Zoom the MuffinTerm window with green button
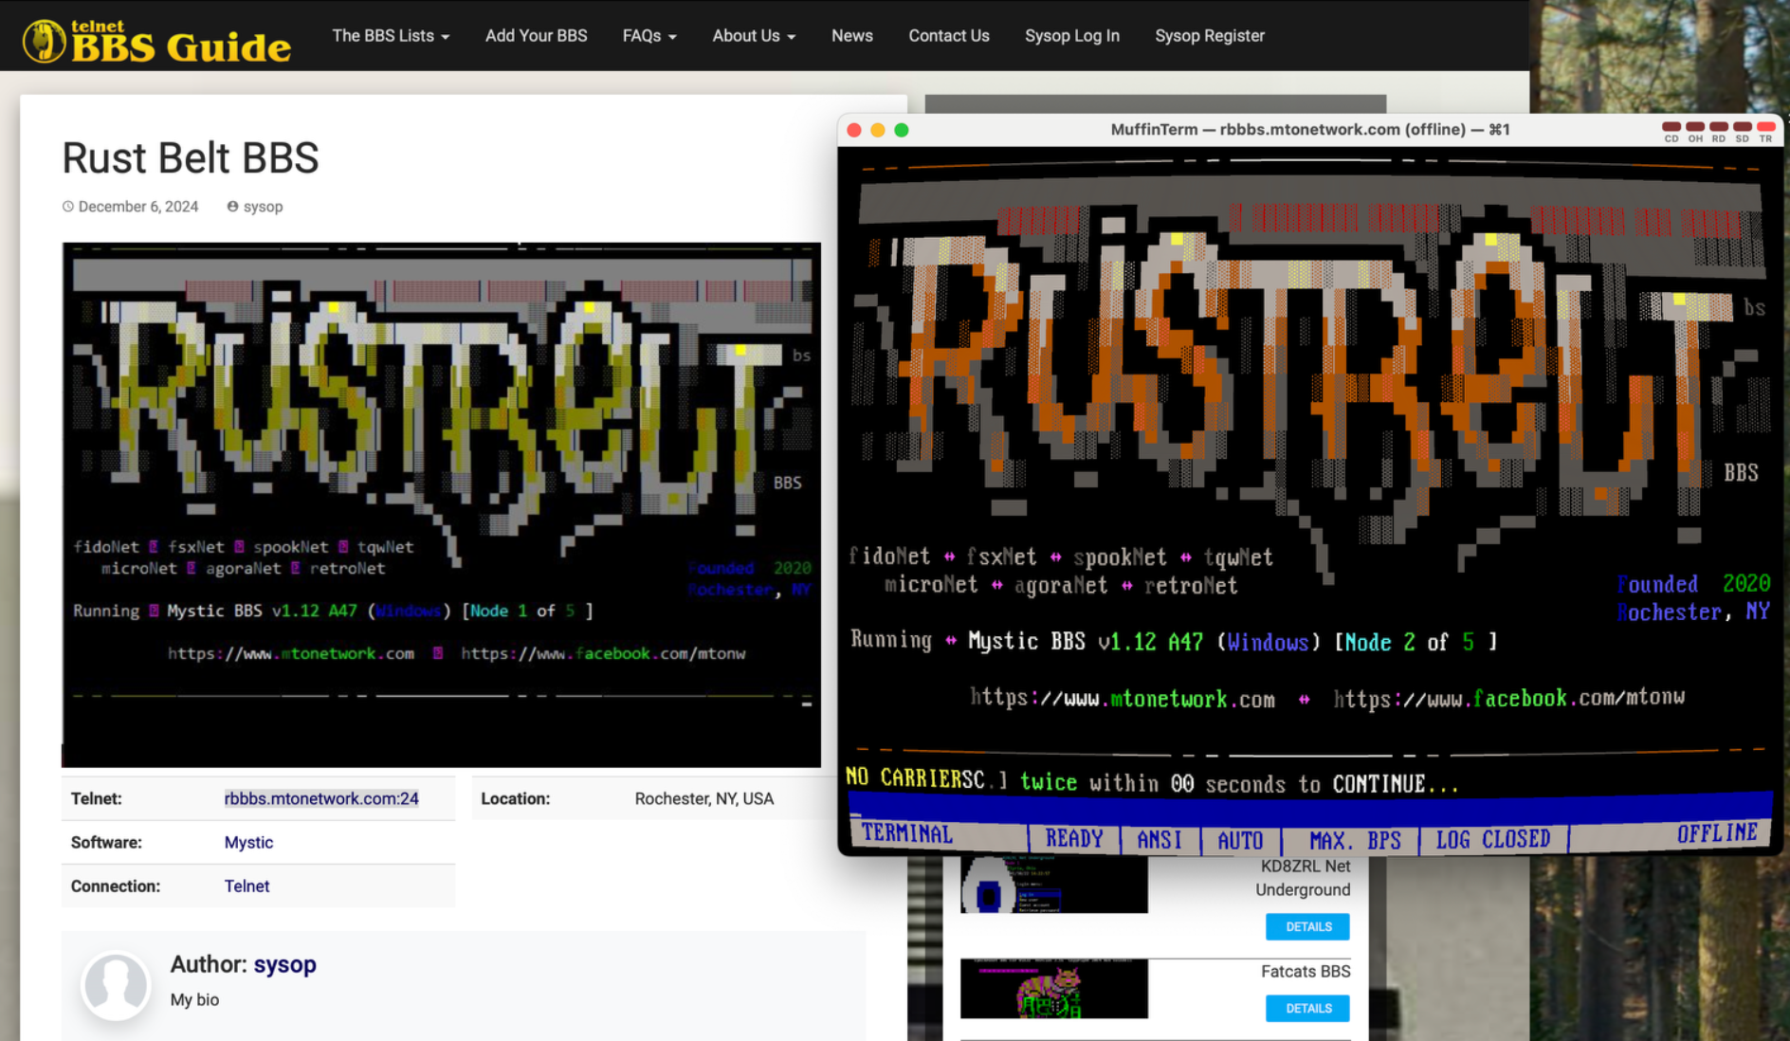This screenshot has width=1790, height=1041. coord(902,130)
